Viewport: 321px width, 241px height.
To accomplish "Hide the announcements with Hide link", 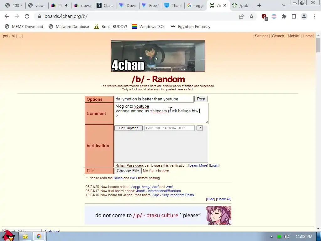I will point(210,199).
